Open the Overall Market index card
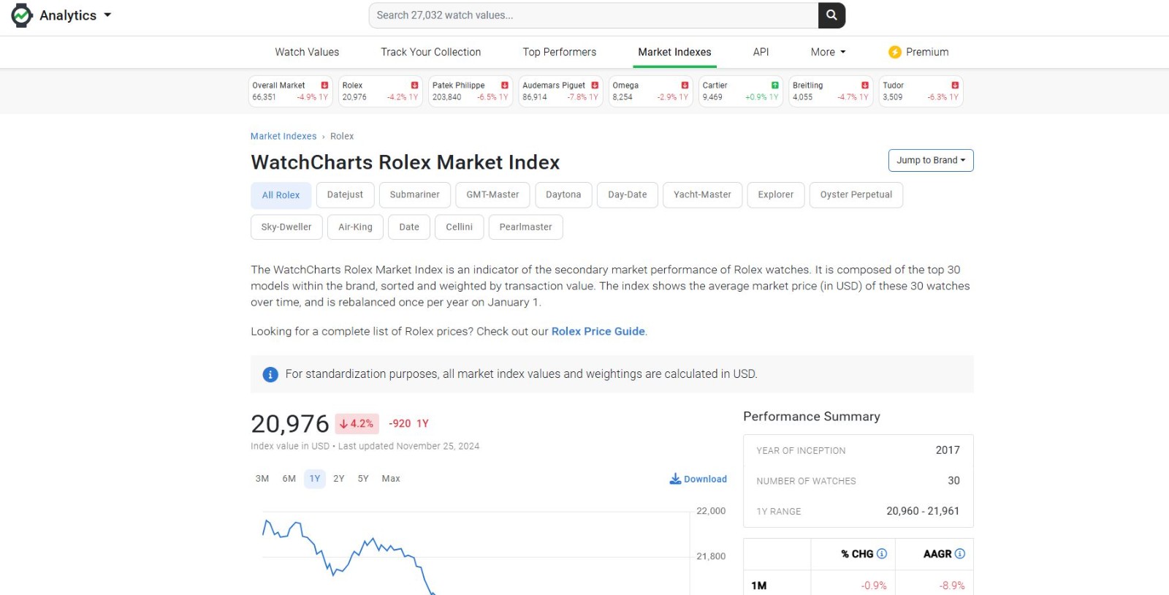This screenshot has height=595, width=1169. pos(290,91)
